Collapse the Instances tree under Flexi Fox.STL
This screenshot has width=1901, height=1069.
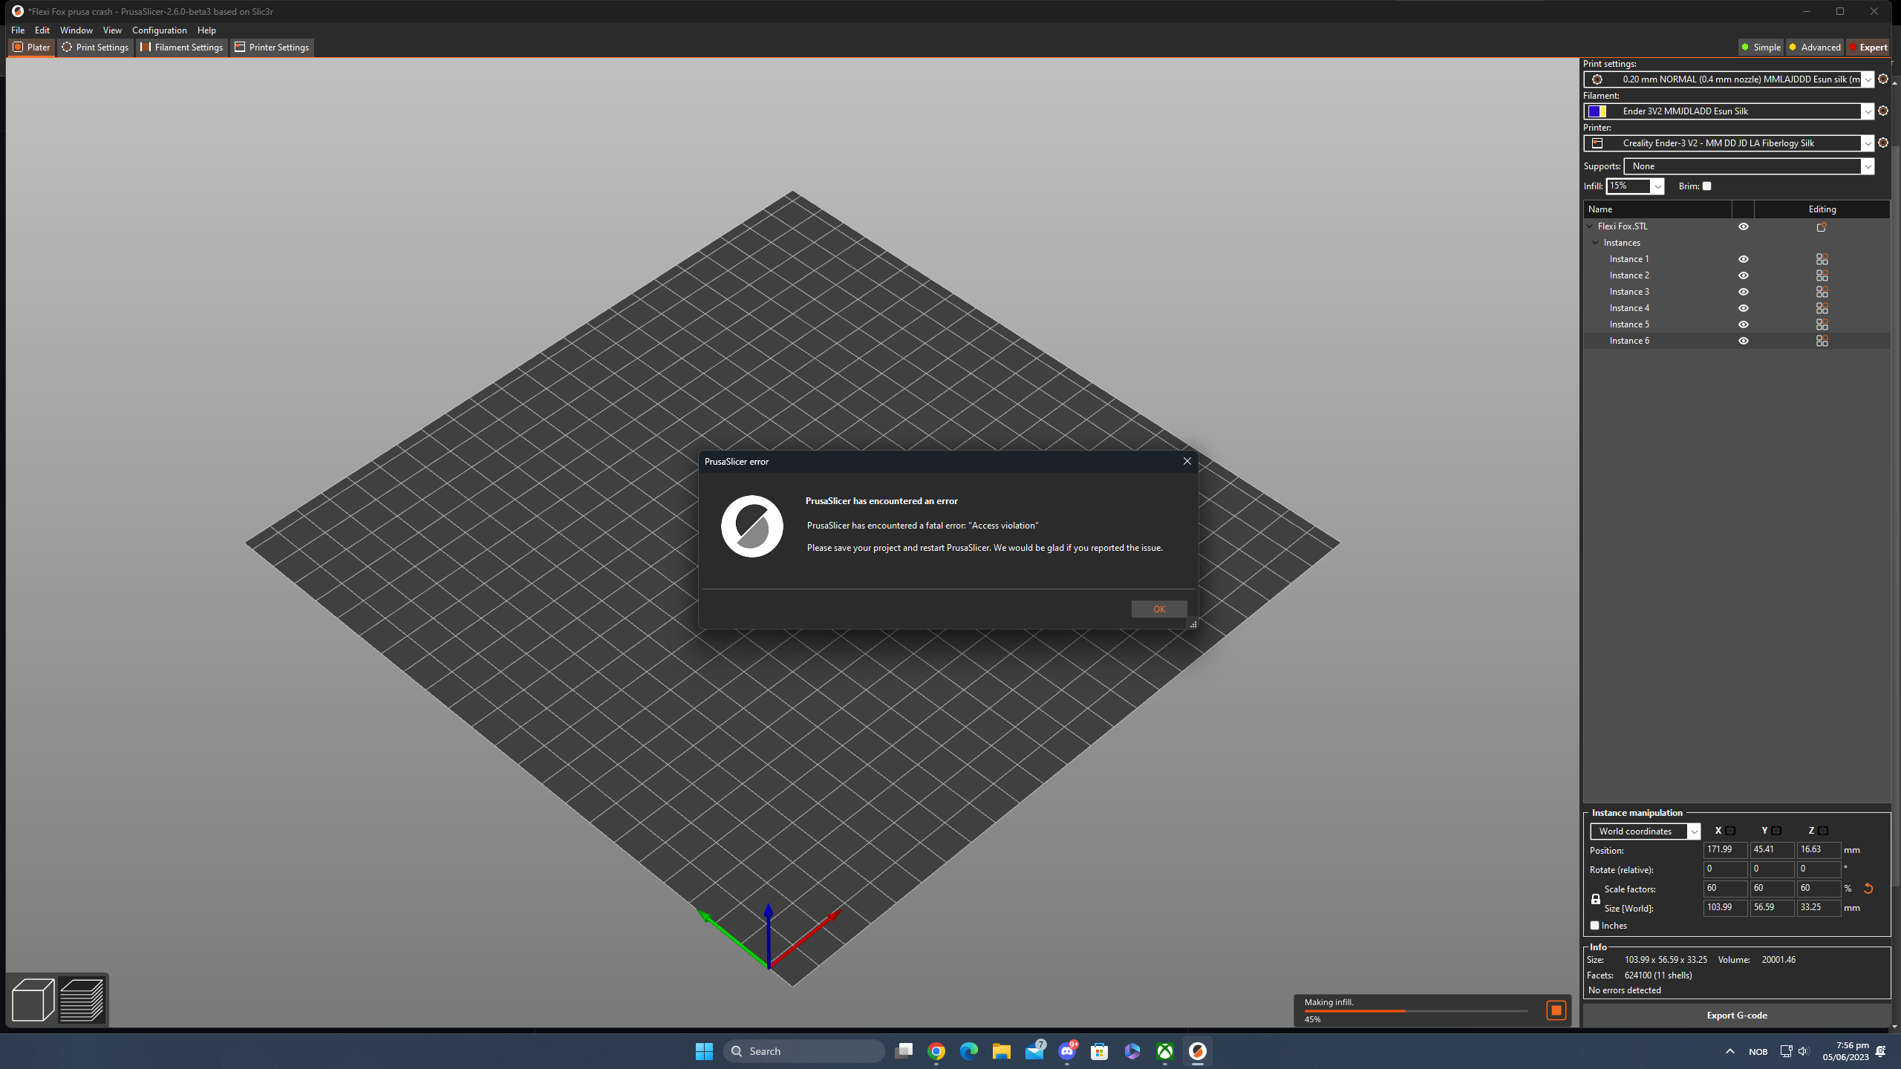pos(1594,242)
